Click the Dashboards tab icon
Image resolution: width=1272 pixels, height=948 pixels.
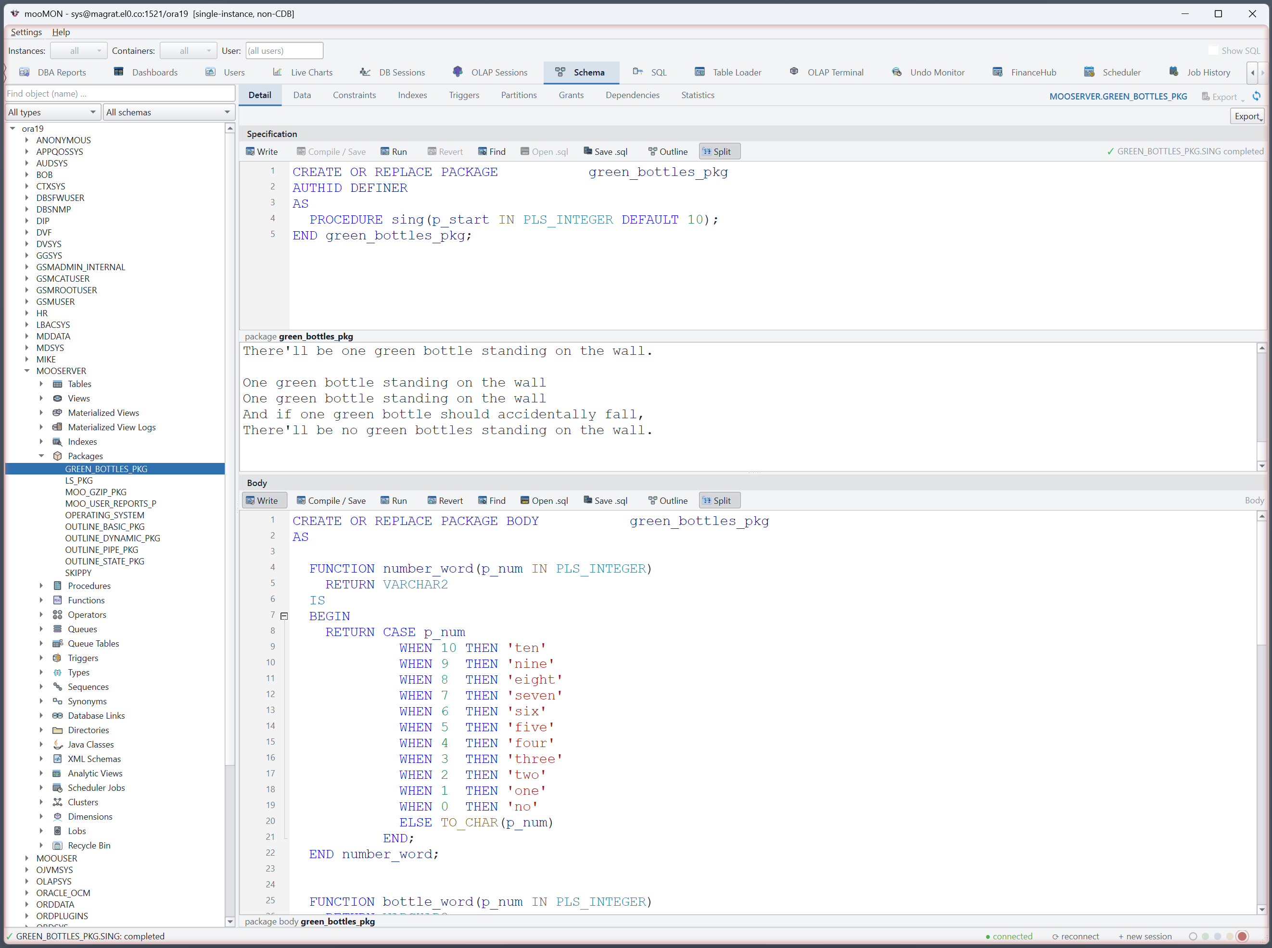click(119, 72)
